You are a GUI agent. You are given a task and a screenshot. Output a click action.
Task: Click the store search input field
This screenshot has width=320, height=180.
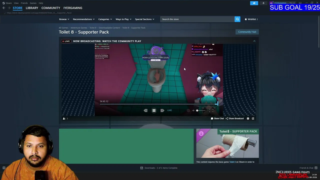[x=197, y=19]
